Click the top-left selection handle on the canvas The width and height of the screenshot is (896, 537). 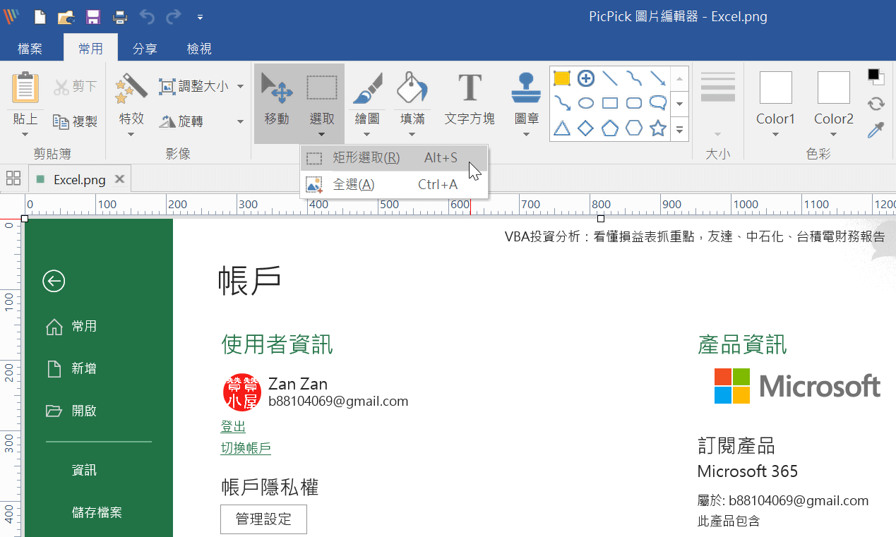point(25,219)
